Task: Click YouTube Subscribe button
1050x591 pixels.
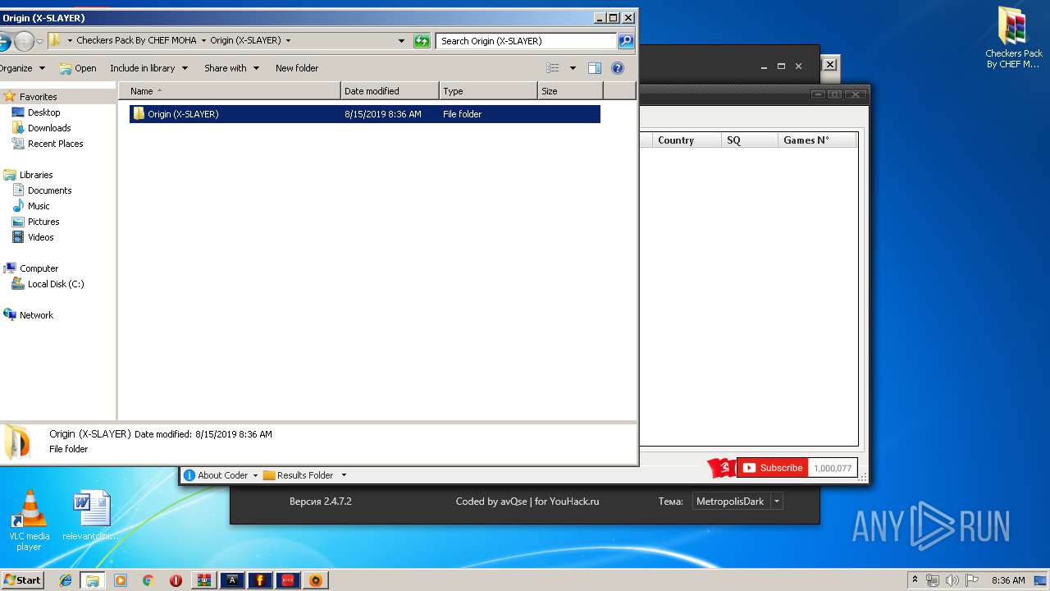Action: 772,468
